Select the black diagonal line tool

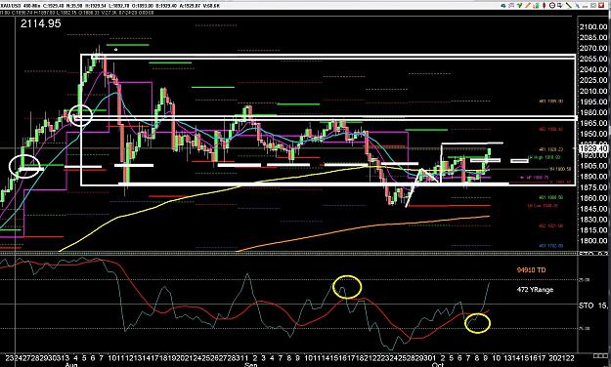pos(569,6)
